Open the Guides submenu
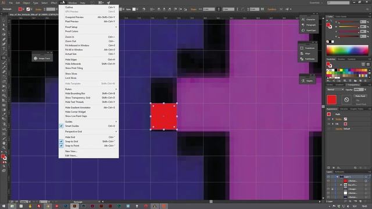This screenshot has width=372, height=209. click(x=89, y=122)
